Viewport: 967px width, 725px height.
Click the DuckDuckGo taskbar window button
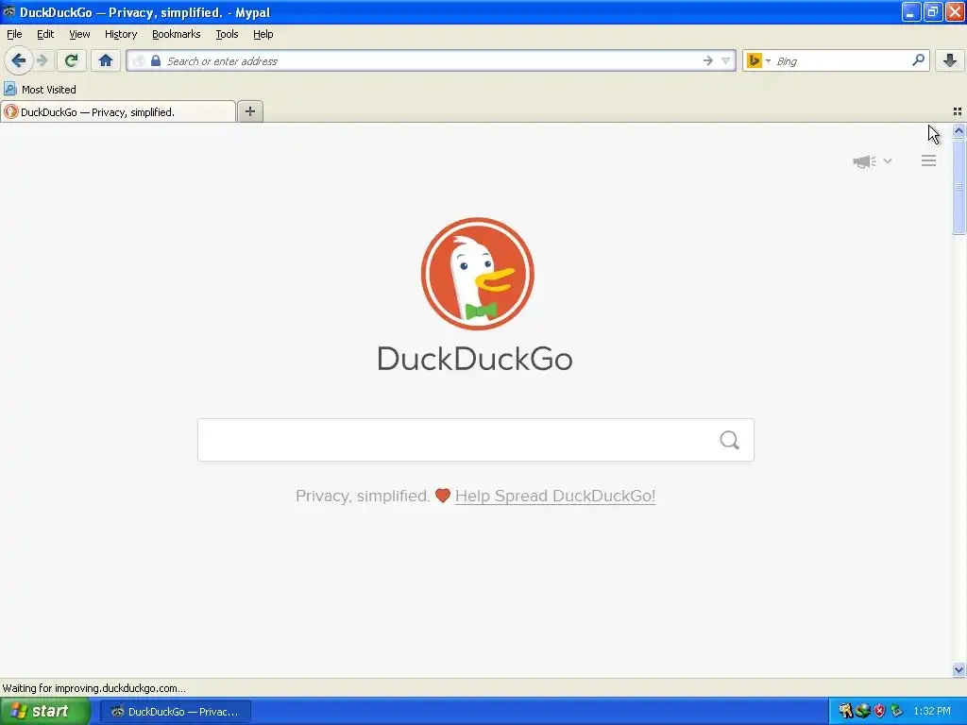176,712
